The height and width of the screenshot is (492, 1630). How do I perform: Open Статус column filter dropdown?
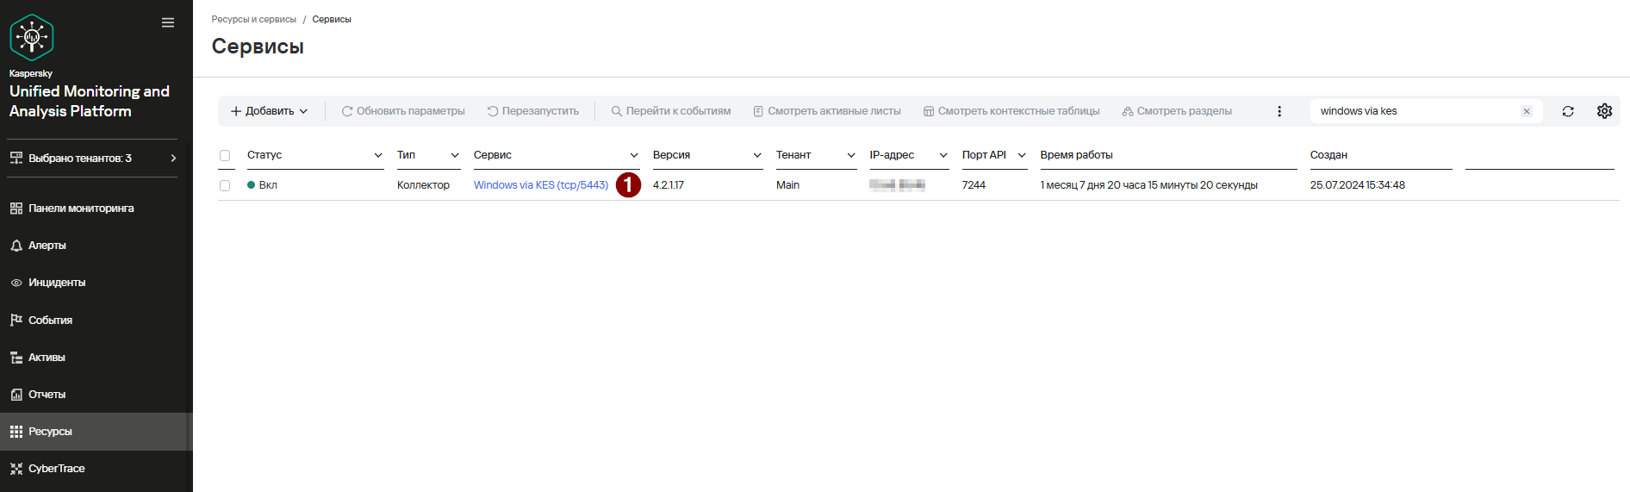[x=378, y=155]
